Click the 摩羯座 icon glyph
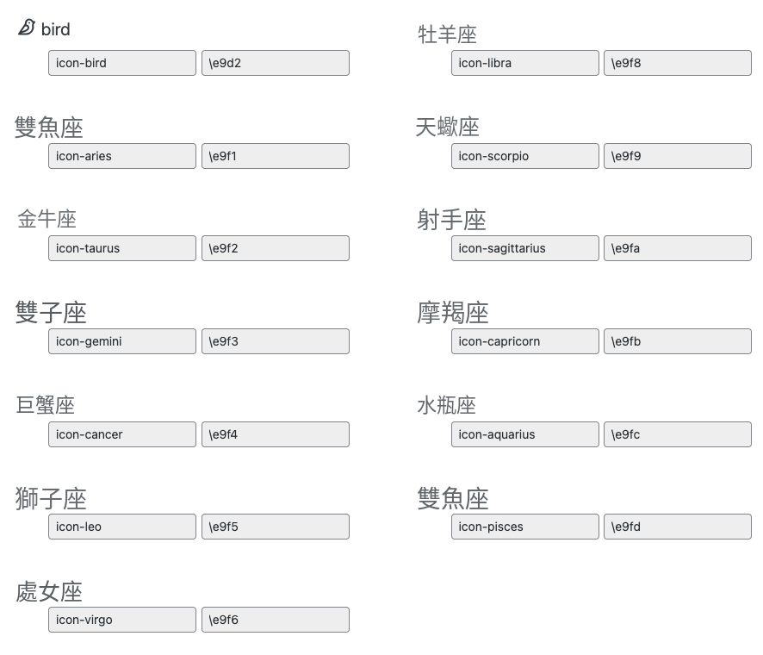The image size is (763, 655). click(452, 313)
